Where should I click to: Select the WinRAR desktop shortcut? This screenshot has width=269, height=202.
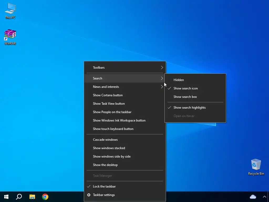pyautogui.click(x=10, y=37)
